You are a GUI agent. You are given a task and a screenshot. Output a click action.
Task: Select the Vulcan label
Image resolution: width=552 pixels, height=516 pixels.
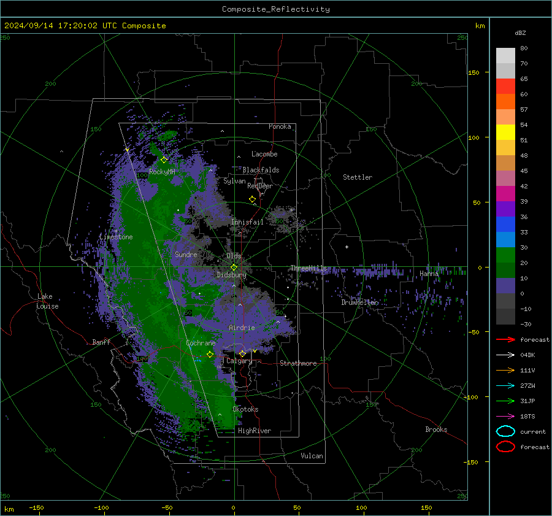point(312,456)
